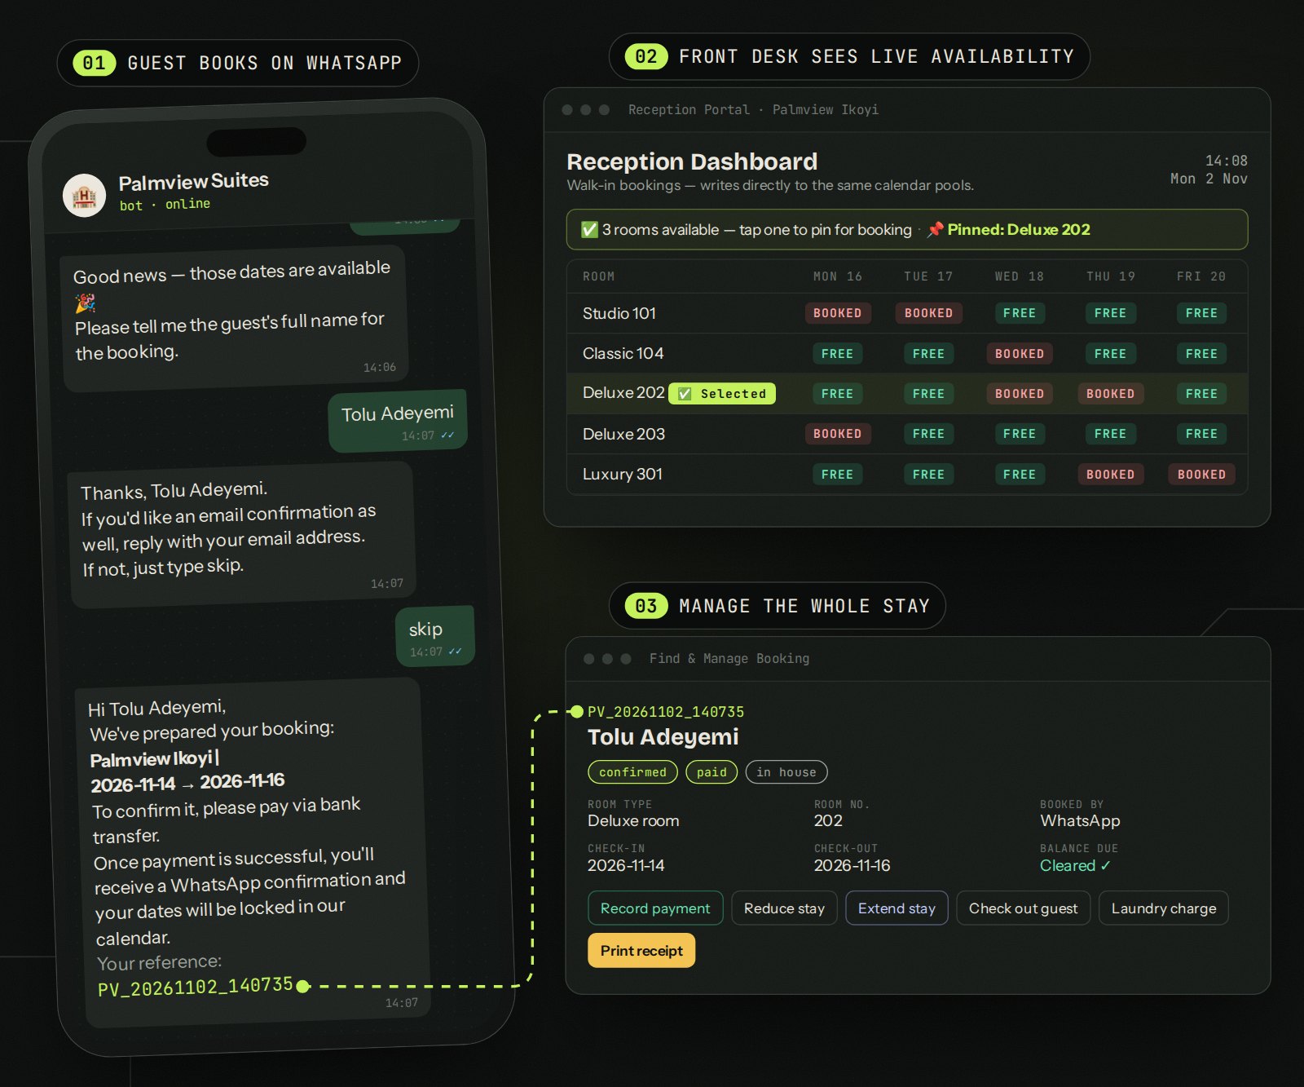Click Extend stay button
Image resolution: width=1304 pixels, height=1087 pixels.
pyautogui.click(x=896, y=908)
